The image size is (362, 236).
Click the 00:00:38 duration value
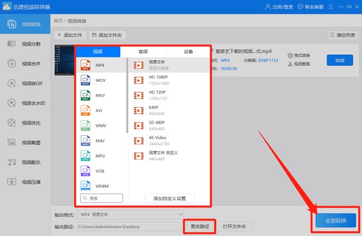click(x=229, y=68)
